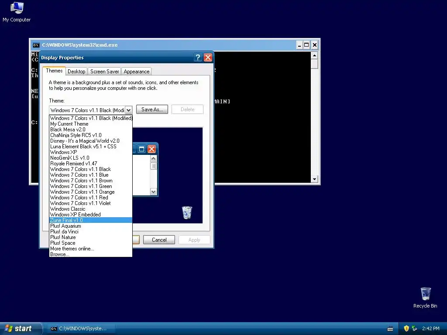Switch to cmd.exe via taskbar button
447x335 pixels.
pyautogui.click(x=81, y=328)
